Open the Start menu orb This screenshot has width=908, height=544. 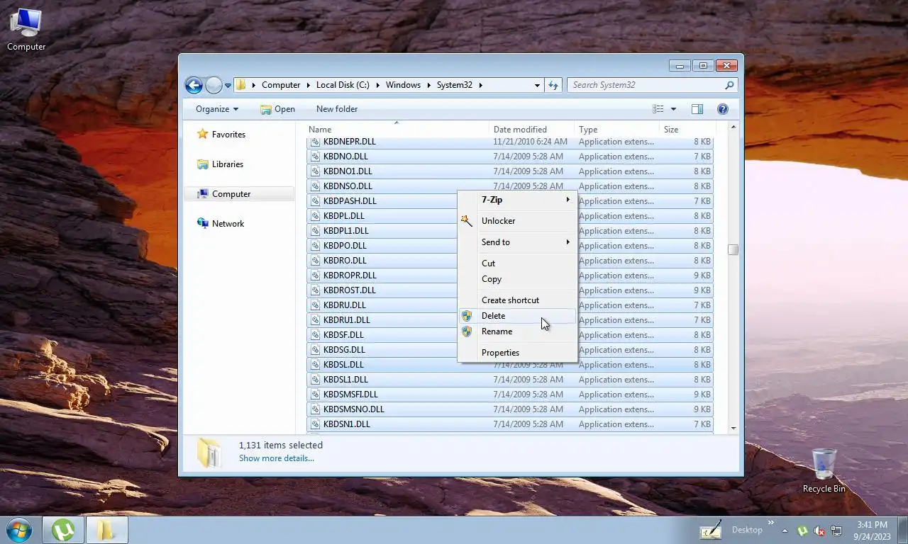pos(19,530)
